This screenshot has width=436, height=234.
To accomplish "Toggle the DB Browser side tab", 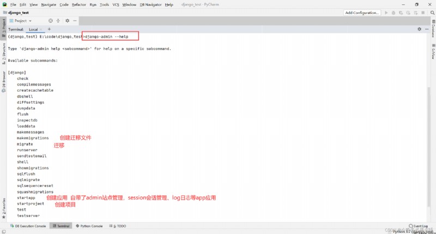I will point(4,81).
